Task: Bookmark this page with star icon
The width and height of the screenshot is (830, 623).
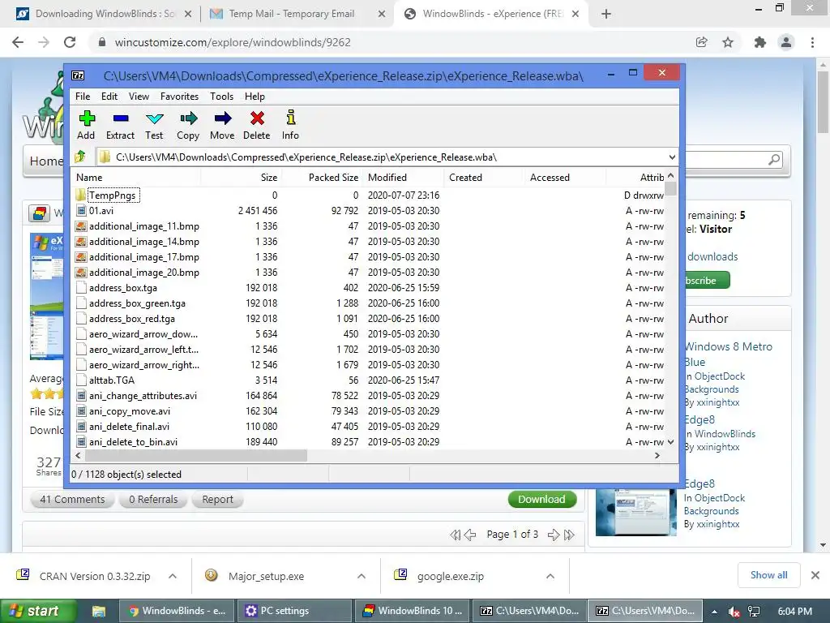Action: click(729, 42)
